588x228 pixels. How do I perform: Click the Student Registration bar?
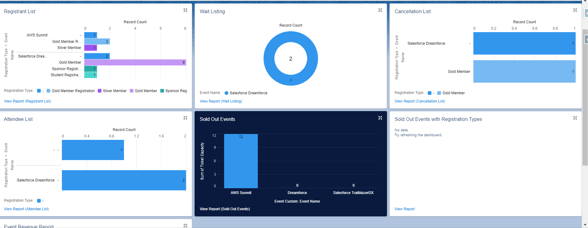click(91, 75)
